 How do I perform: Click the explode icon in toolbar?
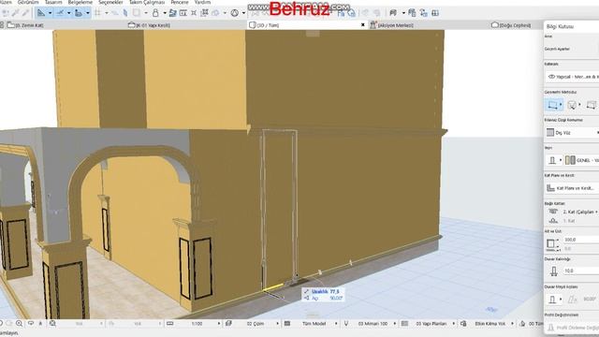(x=194, y=13)
